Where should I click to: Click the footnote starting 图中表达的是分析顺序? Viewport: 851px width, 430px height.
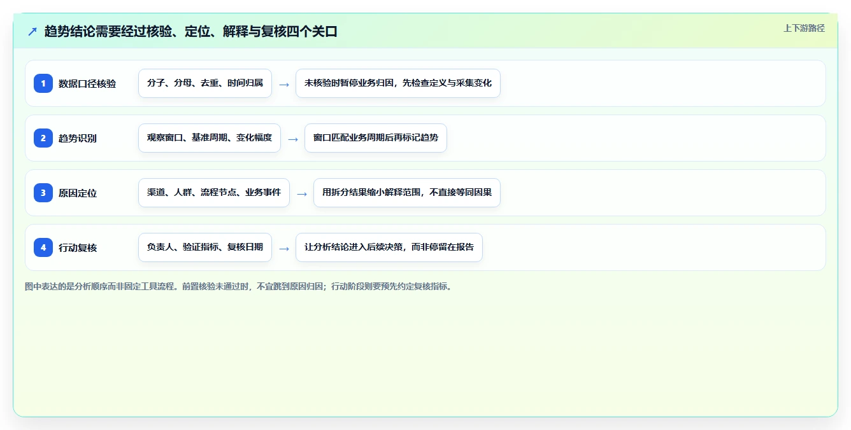click(x=239, y=286)
